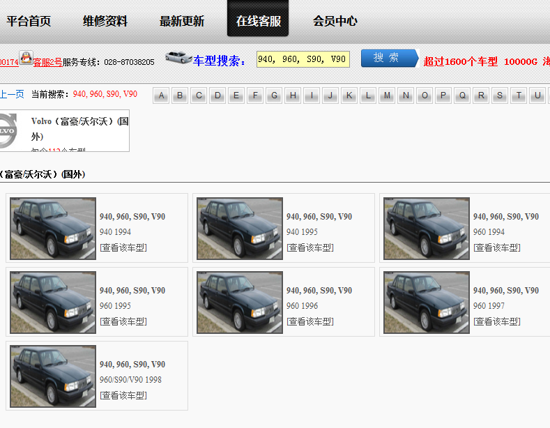
Task: Filter by letter K
Action: (x=349, y=95)
